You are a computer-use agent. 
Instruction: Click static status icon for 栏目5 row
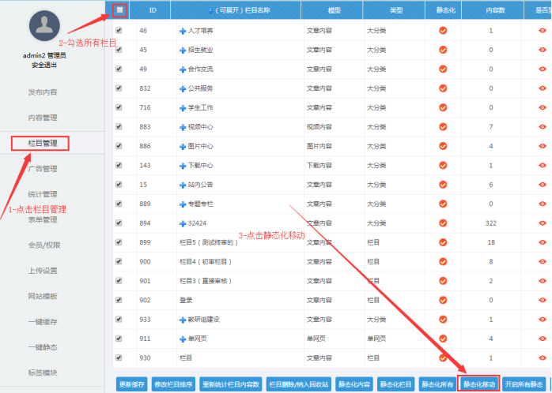(443, 242)
